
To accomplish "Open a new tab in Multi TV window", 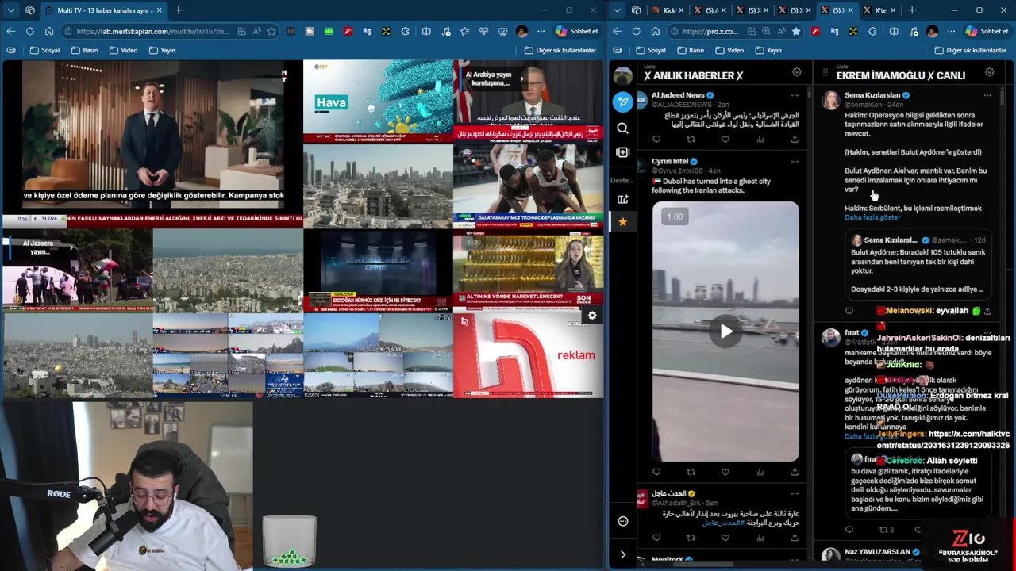I will tap(178, 10).
